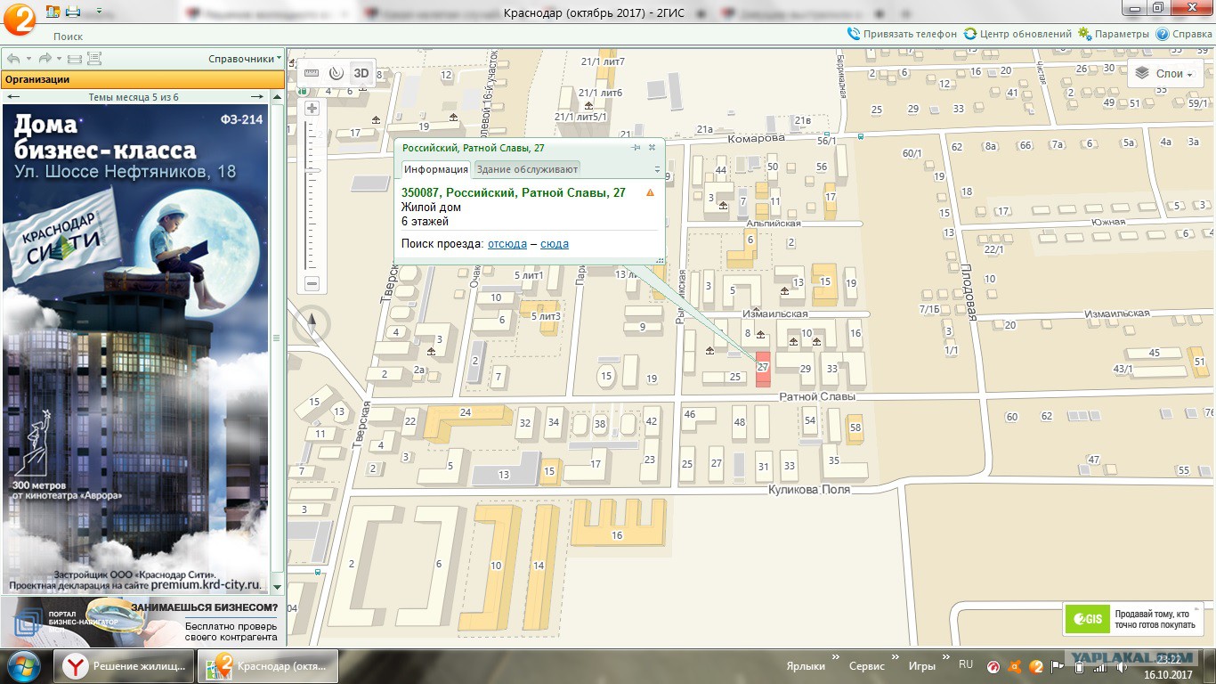Select the ruler distance measurement tool
Screen dimensions: 1216x684
tap(312, 73)
